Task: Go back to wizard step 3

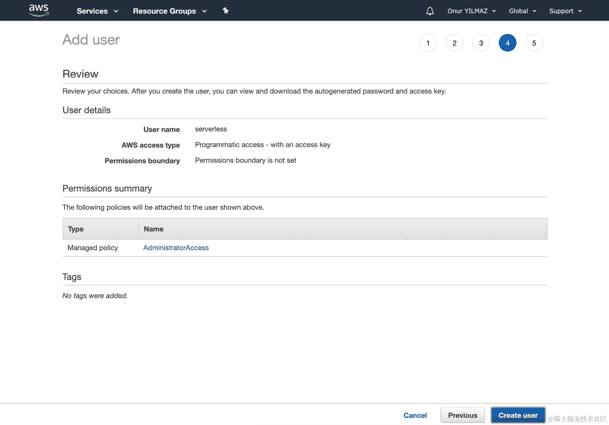Action: click(481, 42)
